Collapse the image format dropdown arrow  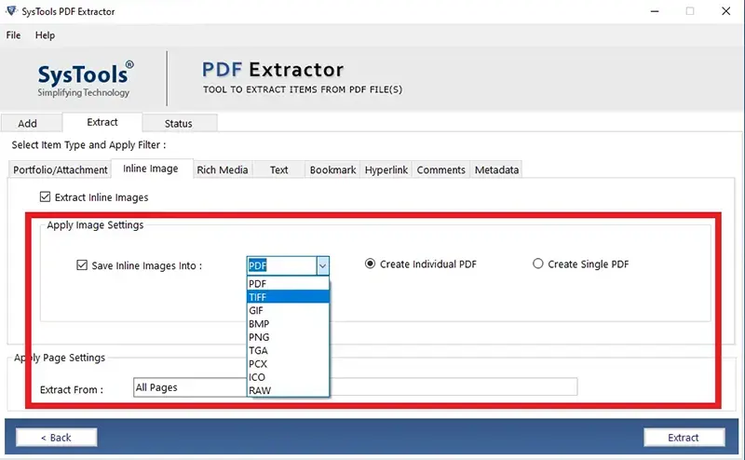click(x=322, y=266)
